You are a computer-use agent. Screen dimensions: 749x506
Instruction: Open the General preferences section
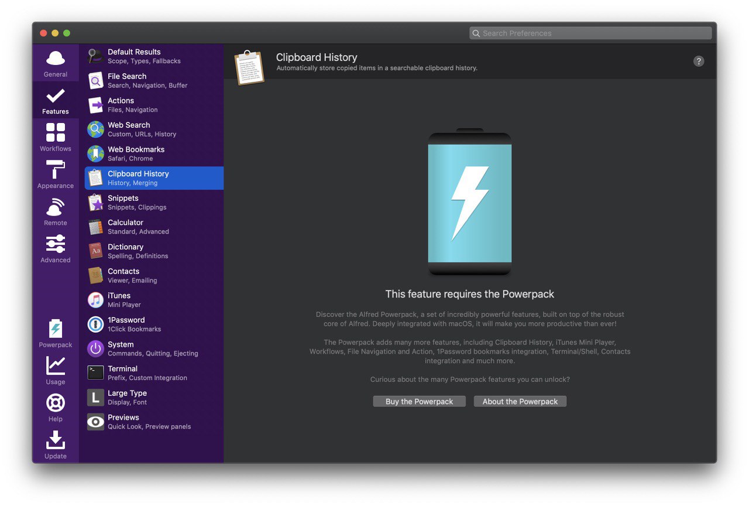[x=56, y=63]
